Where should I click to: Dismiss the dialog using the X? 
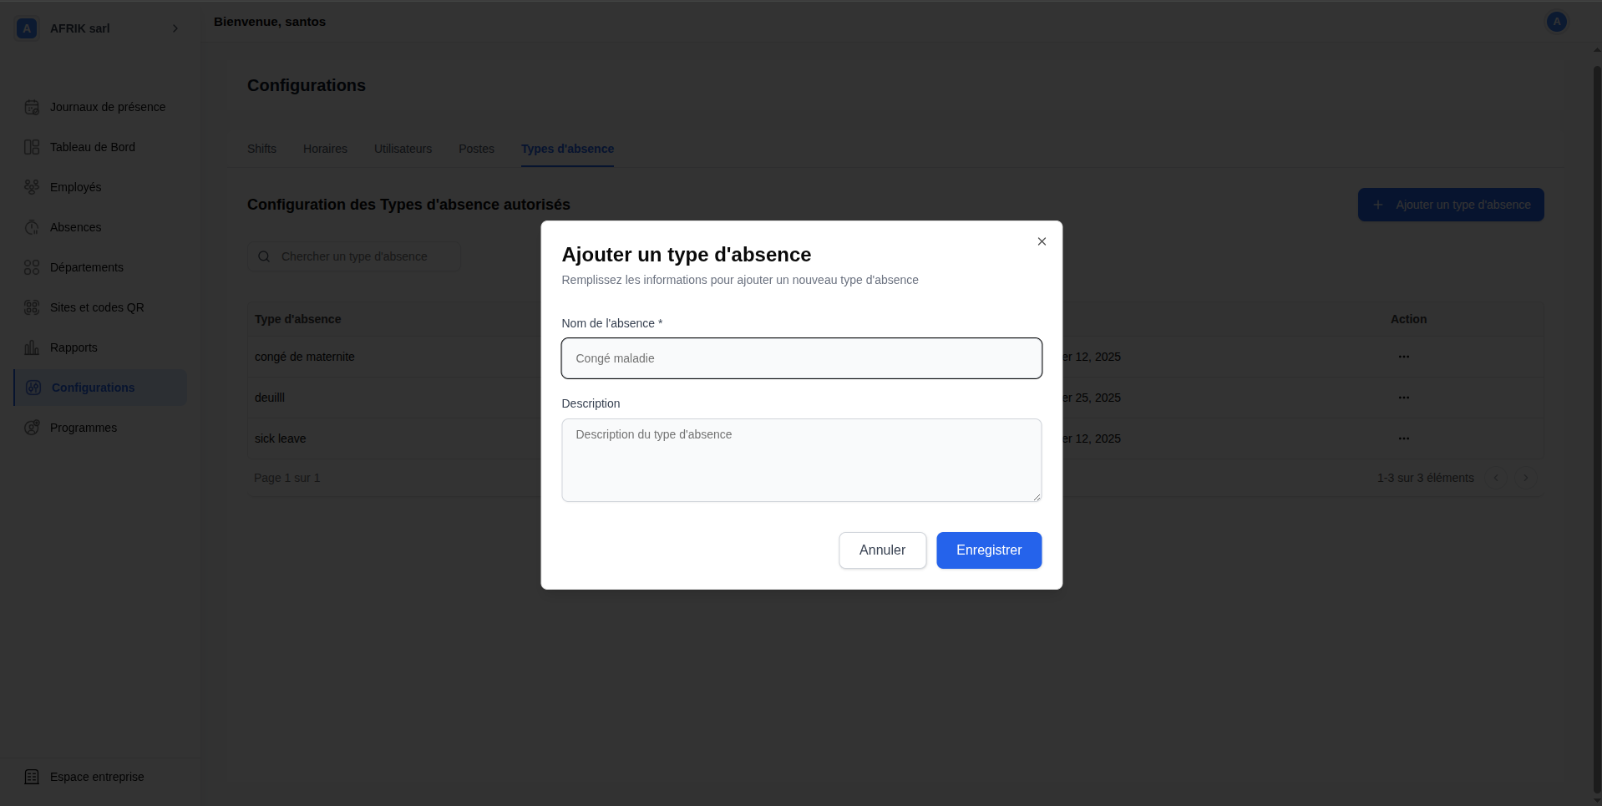tap(1041, 241)
